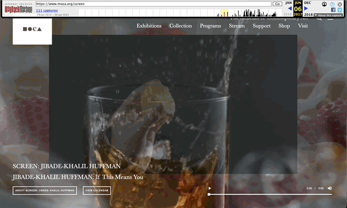
Task: Click About Screen: Jibade-Khalil Huffman button
Action: (x=44, y=191)
